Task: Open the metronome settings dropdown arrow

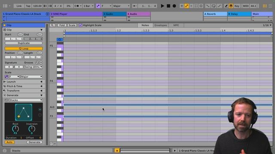Action: click(x=81, y=6)
